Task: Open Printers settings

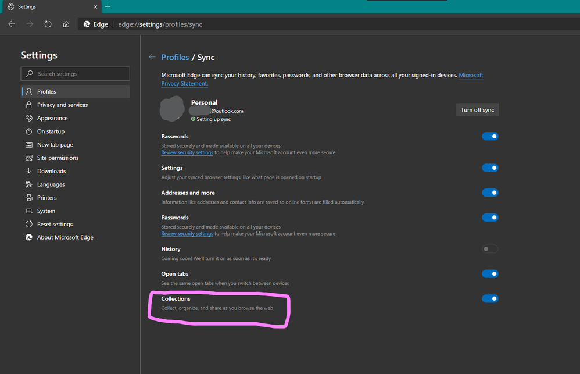Action: [76, 198]
